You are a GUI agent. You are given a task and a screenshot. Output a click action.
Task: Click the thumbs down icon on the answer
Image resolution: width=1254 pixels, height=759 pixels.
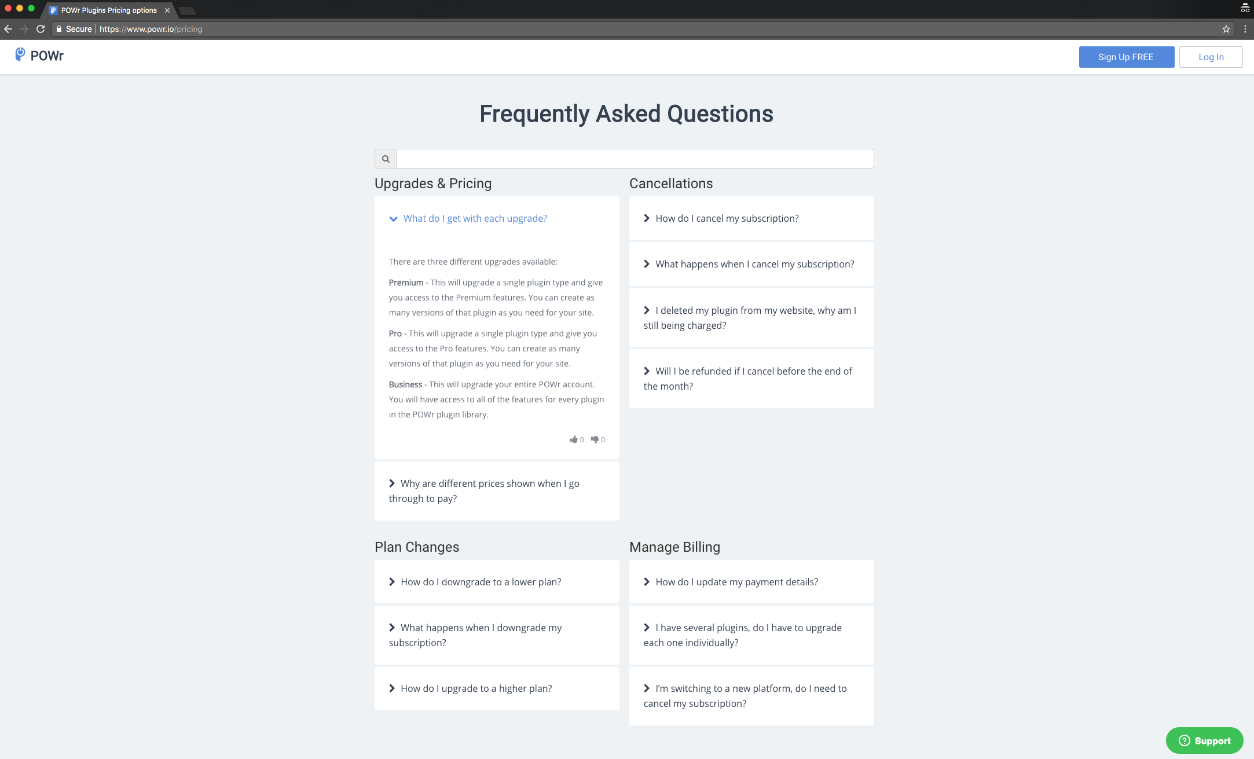pyautogui.click(x=595, y=439)
